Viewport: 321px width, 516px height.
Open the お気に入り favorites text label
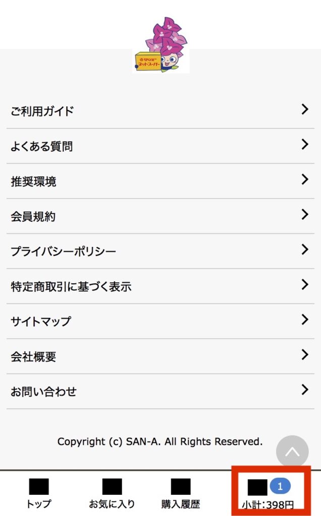point(112,503)
